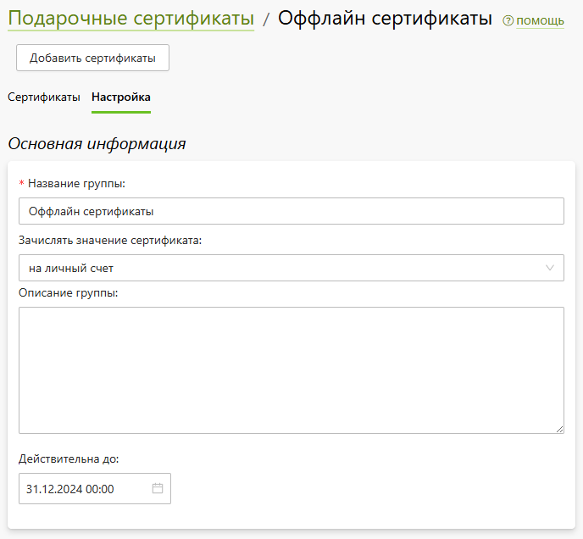Screen dimensions: 583x539
Task: Click the 'Основная информация' section heading
Action: tap(97, 144)
